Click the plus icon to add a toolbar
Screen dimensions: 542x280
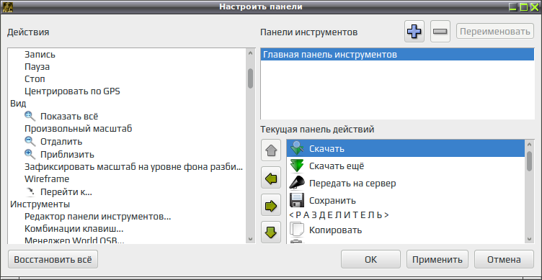pos(414,32)
